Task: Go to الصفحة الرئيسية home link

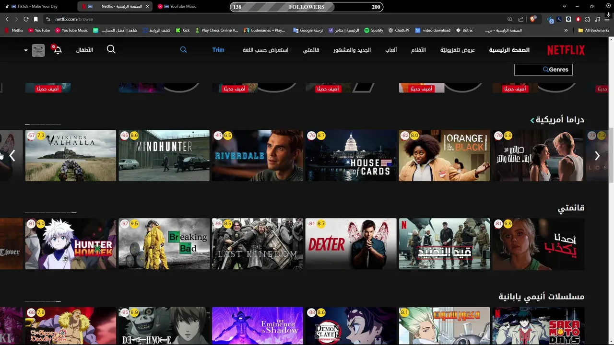Action: 509,50
